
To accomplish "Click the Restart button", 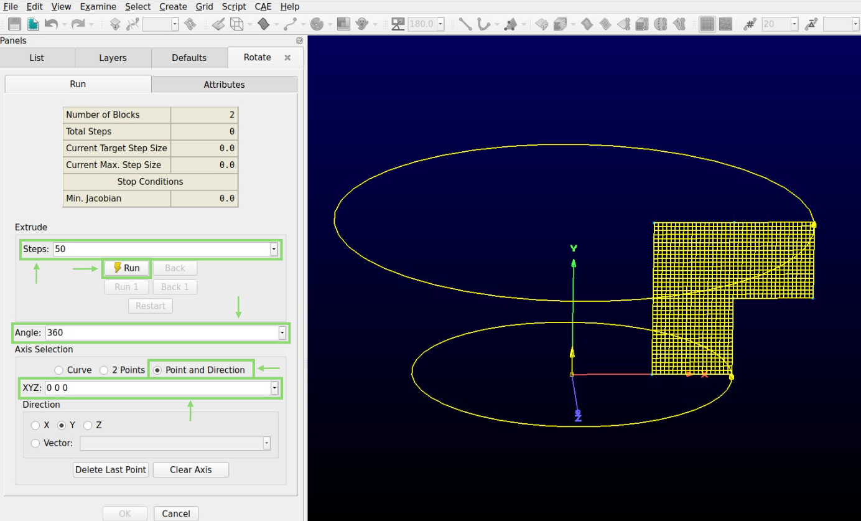I will coord(151,306).
